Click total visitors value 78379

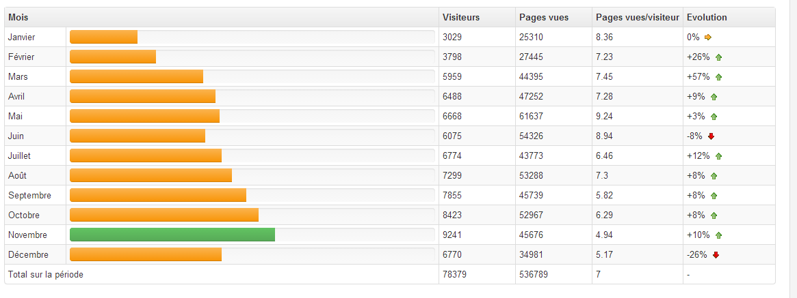point(454,274)
